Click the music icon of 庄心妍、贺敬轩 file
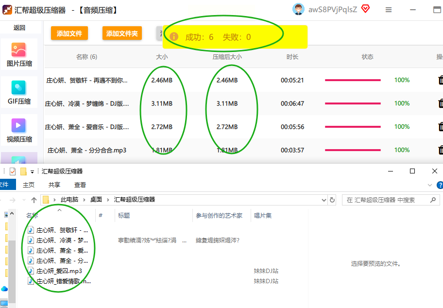The image size is (443, 308). point(31,230)
